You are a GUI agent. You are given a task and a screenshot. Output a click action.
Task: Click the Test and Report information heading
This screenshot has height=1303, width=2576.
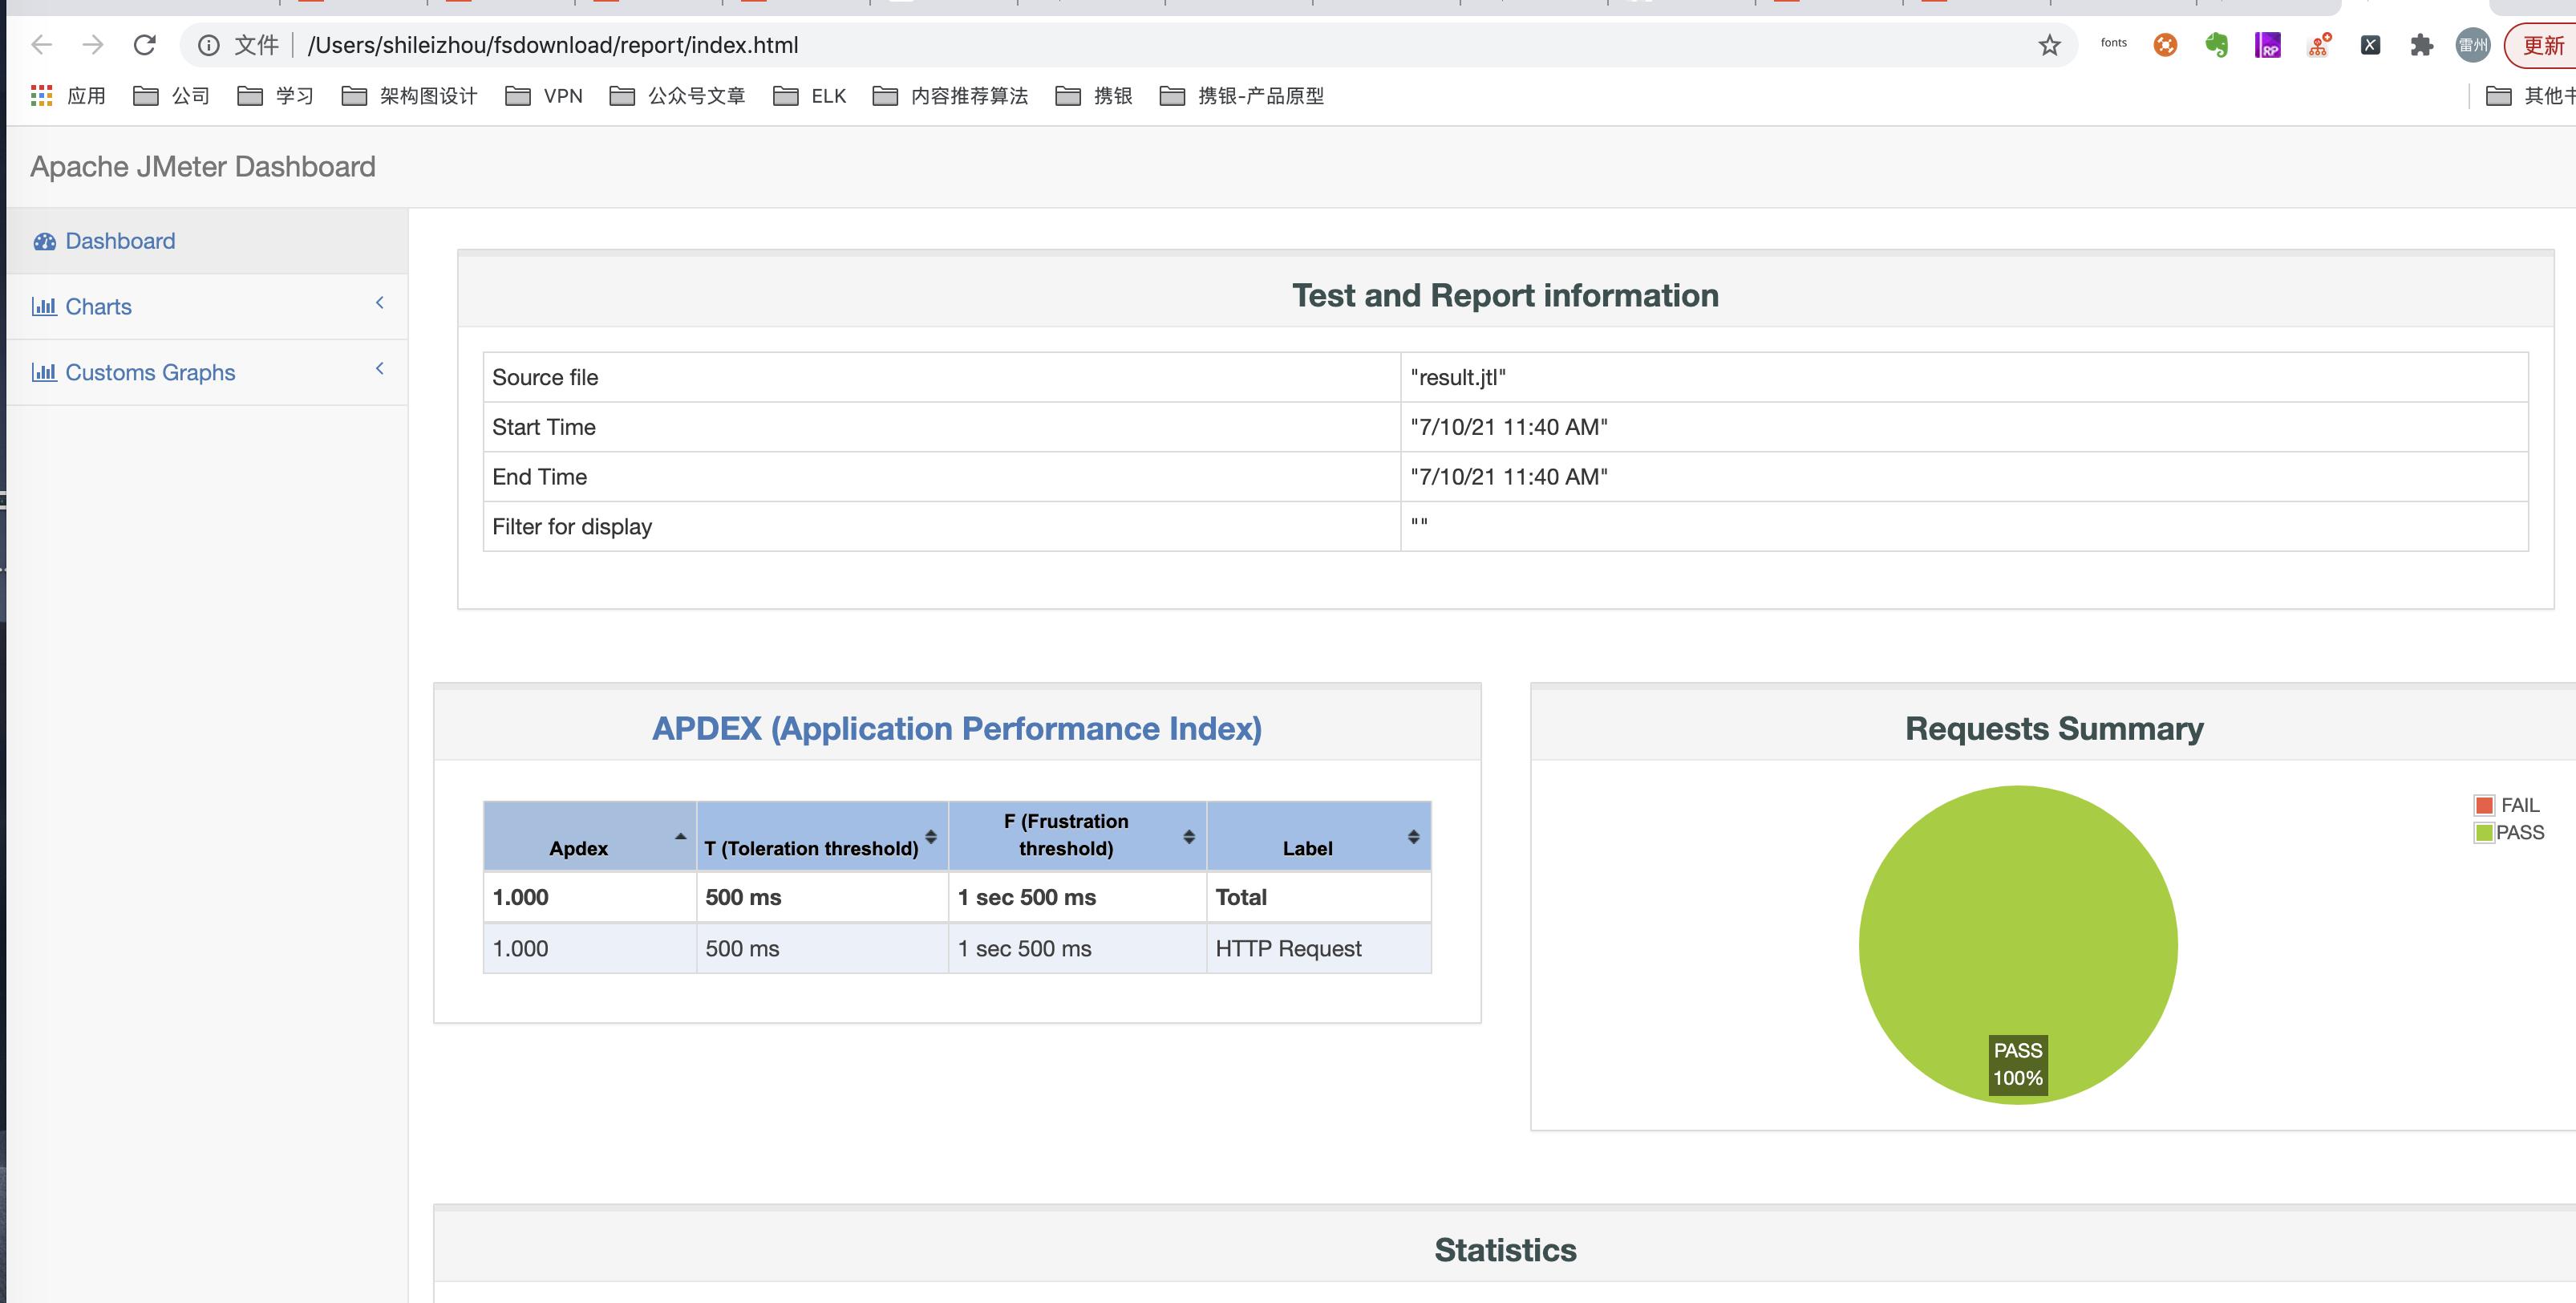coord(1505,295)
